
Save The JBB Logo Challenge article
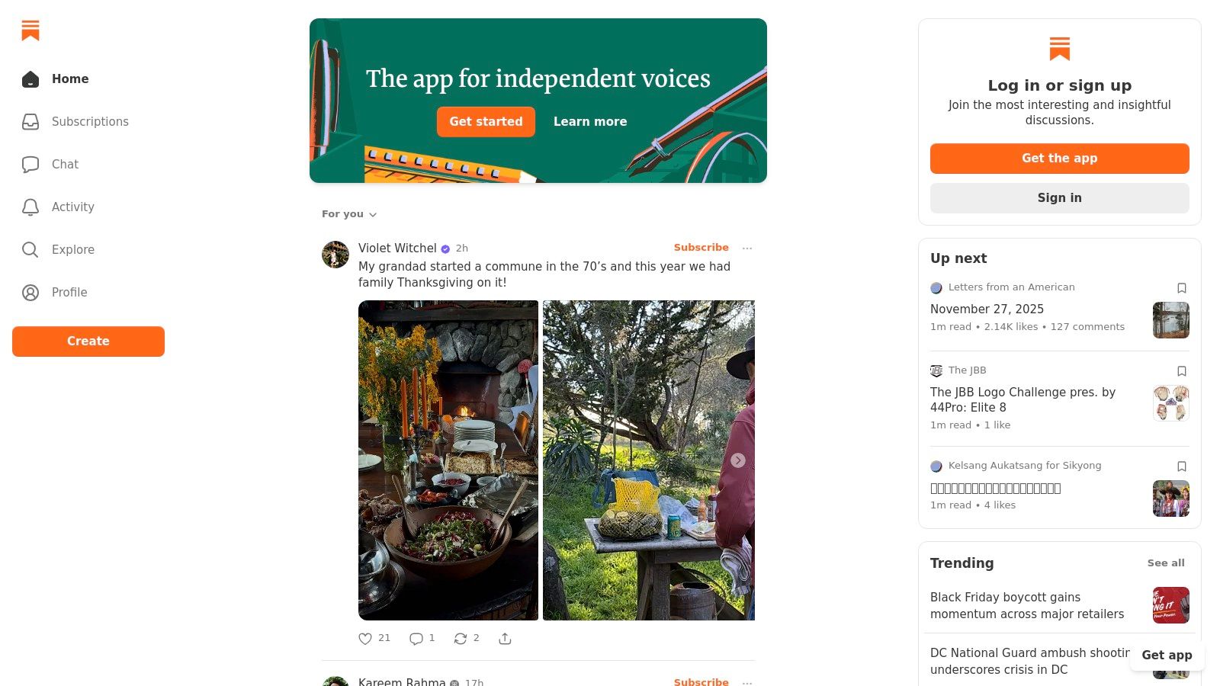coord(1181,371)
